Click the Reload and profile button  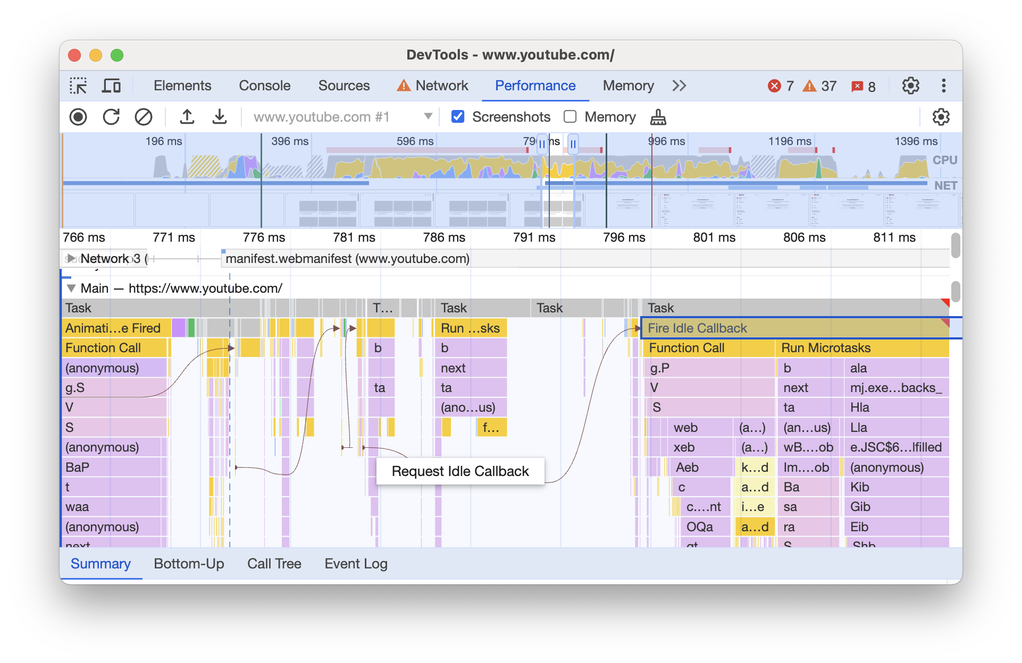pos(110,116)
